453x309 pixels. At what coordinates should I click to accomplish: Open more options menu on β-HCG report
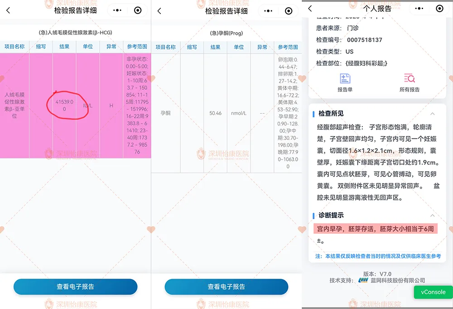pos(117,10)
